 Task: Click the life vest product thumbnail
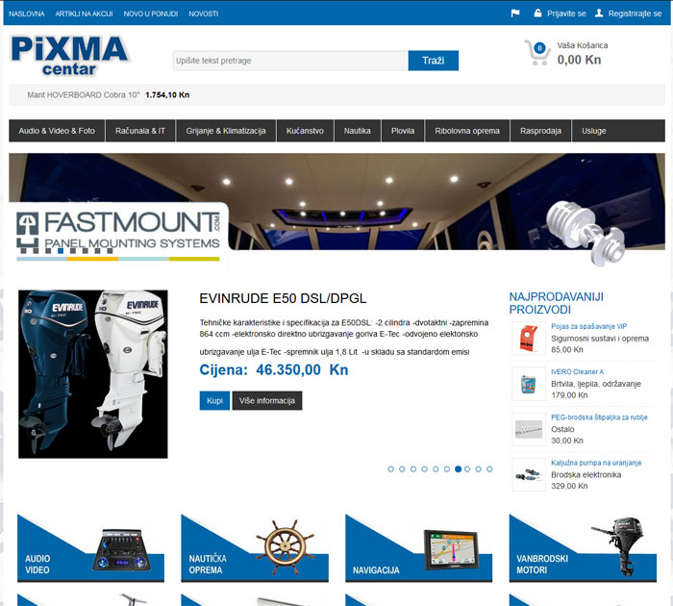pos(529,339)
